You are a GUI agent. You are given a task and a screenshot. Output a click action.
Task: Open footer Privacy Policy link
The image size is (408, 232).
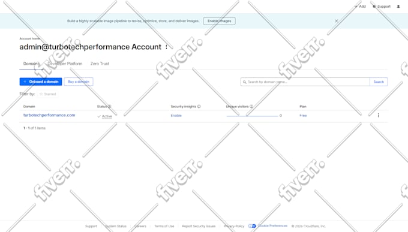tap(234, 226)
